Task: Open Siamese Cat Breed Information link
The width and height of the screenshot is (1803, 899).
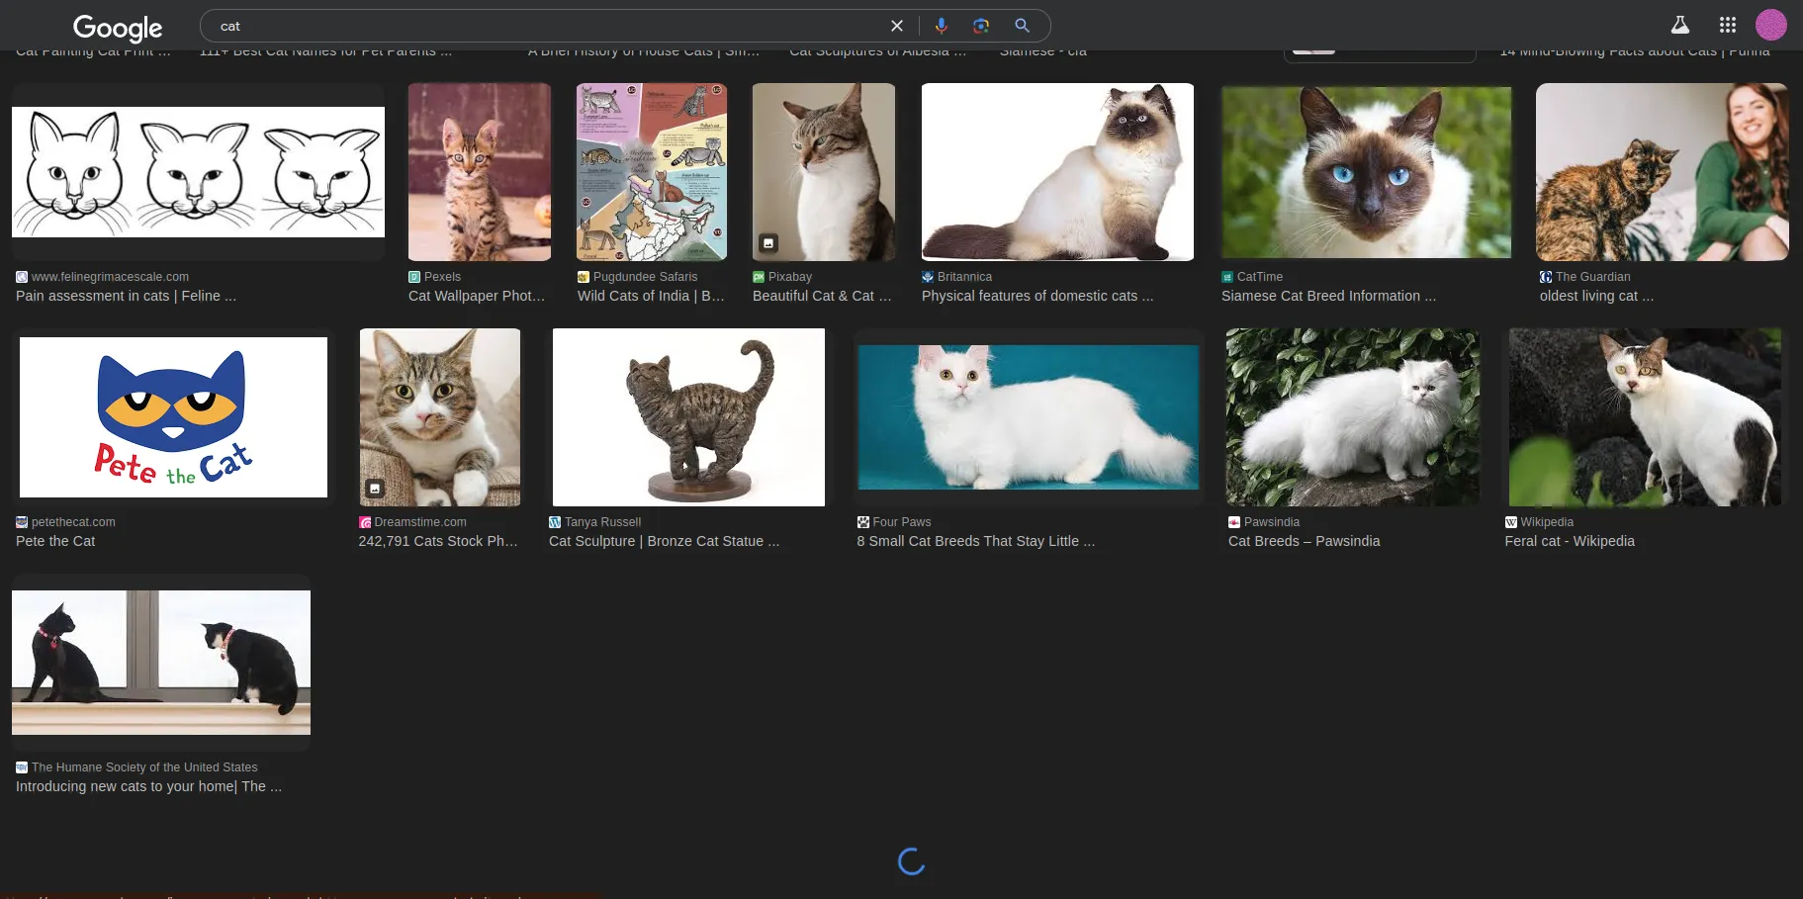Action: point(1327,296)
